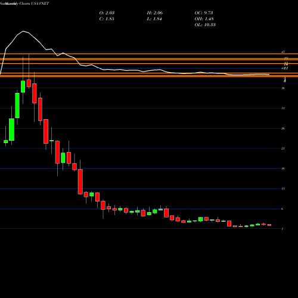
Task: Click the first small green candle at chart's left
Action: coord(6,141)
